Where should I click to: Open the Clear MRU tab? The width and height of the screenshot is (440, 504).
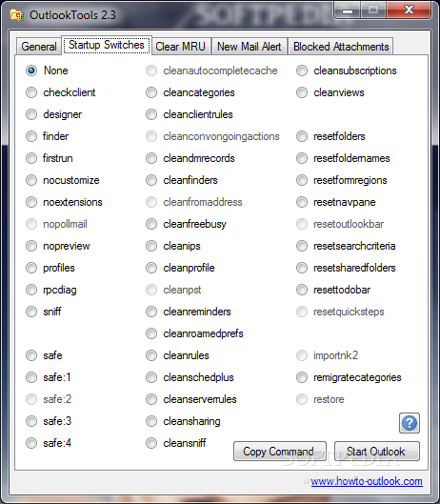(181, 47)
